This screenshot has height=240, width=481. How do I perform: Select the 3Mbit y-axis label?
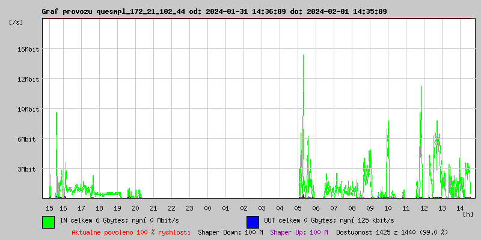click(28, 169)
